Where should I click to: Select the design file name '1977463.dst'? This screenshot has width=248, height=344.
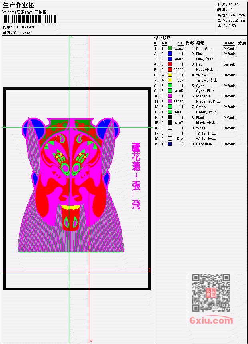pos(24,27)
